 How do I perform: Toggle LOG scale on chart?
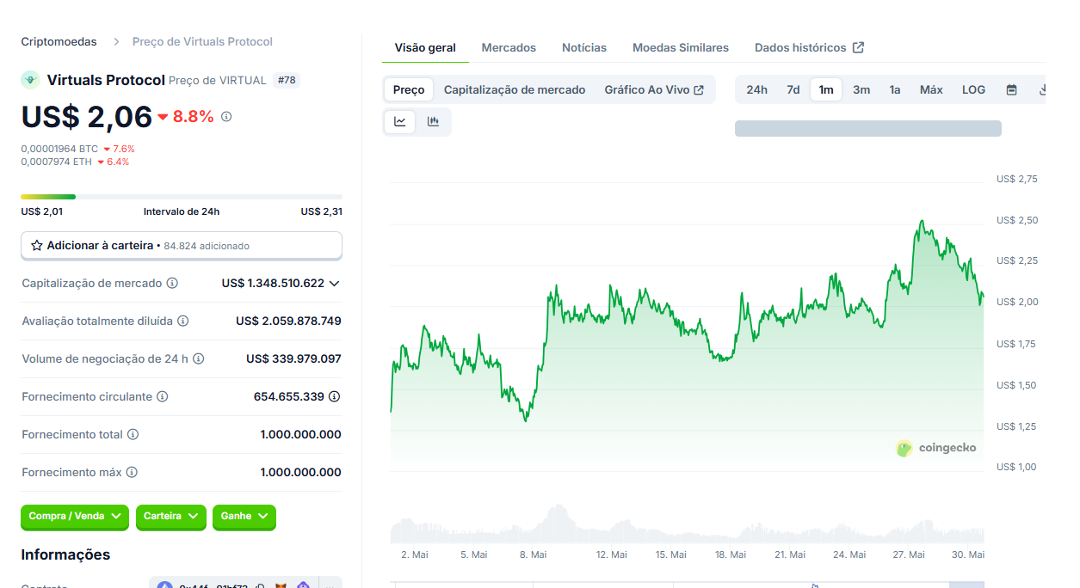tap(974, 89)
